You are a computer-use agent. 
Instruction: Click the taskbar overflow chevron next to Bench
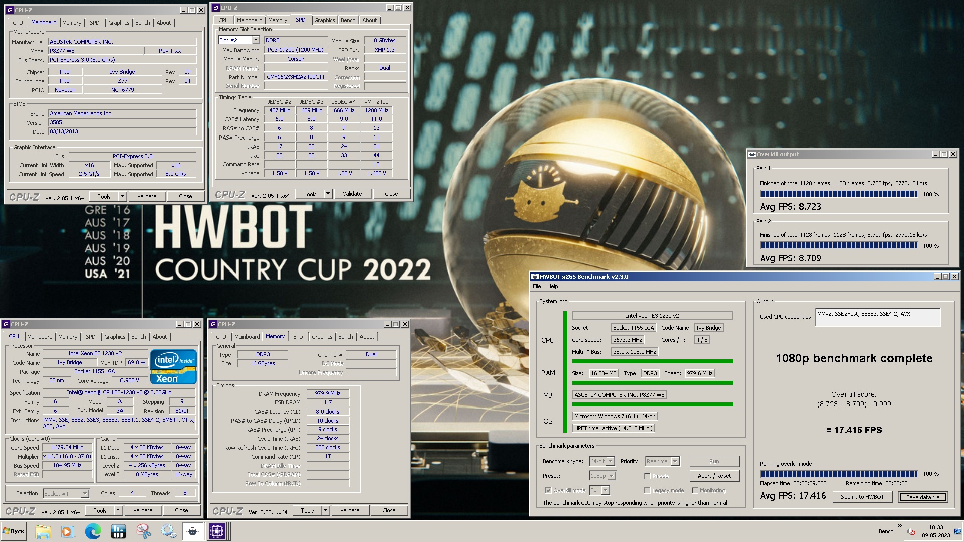coord(899,526)
